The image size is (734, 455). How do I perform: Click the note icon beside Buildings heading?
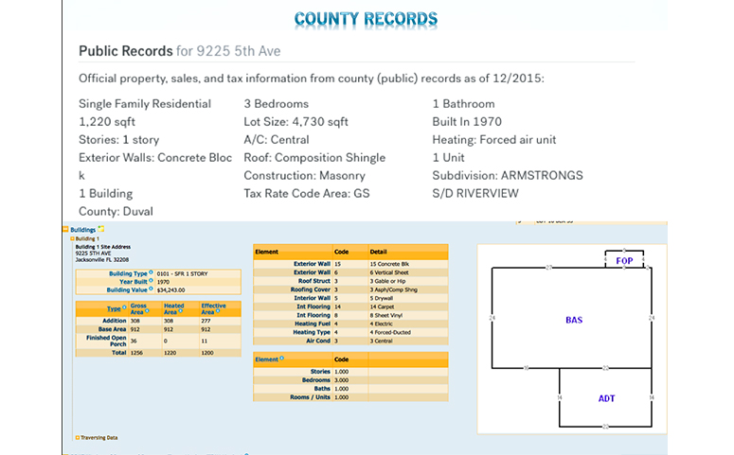pos(101,230)
